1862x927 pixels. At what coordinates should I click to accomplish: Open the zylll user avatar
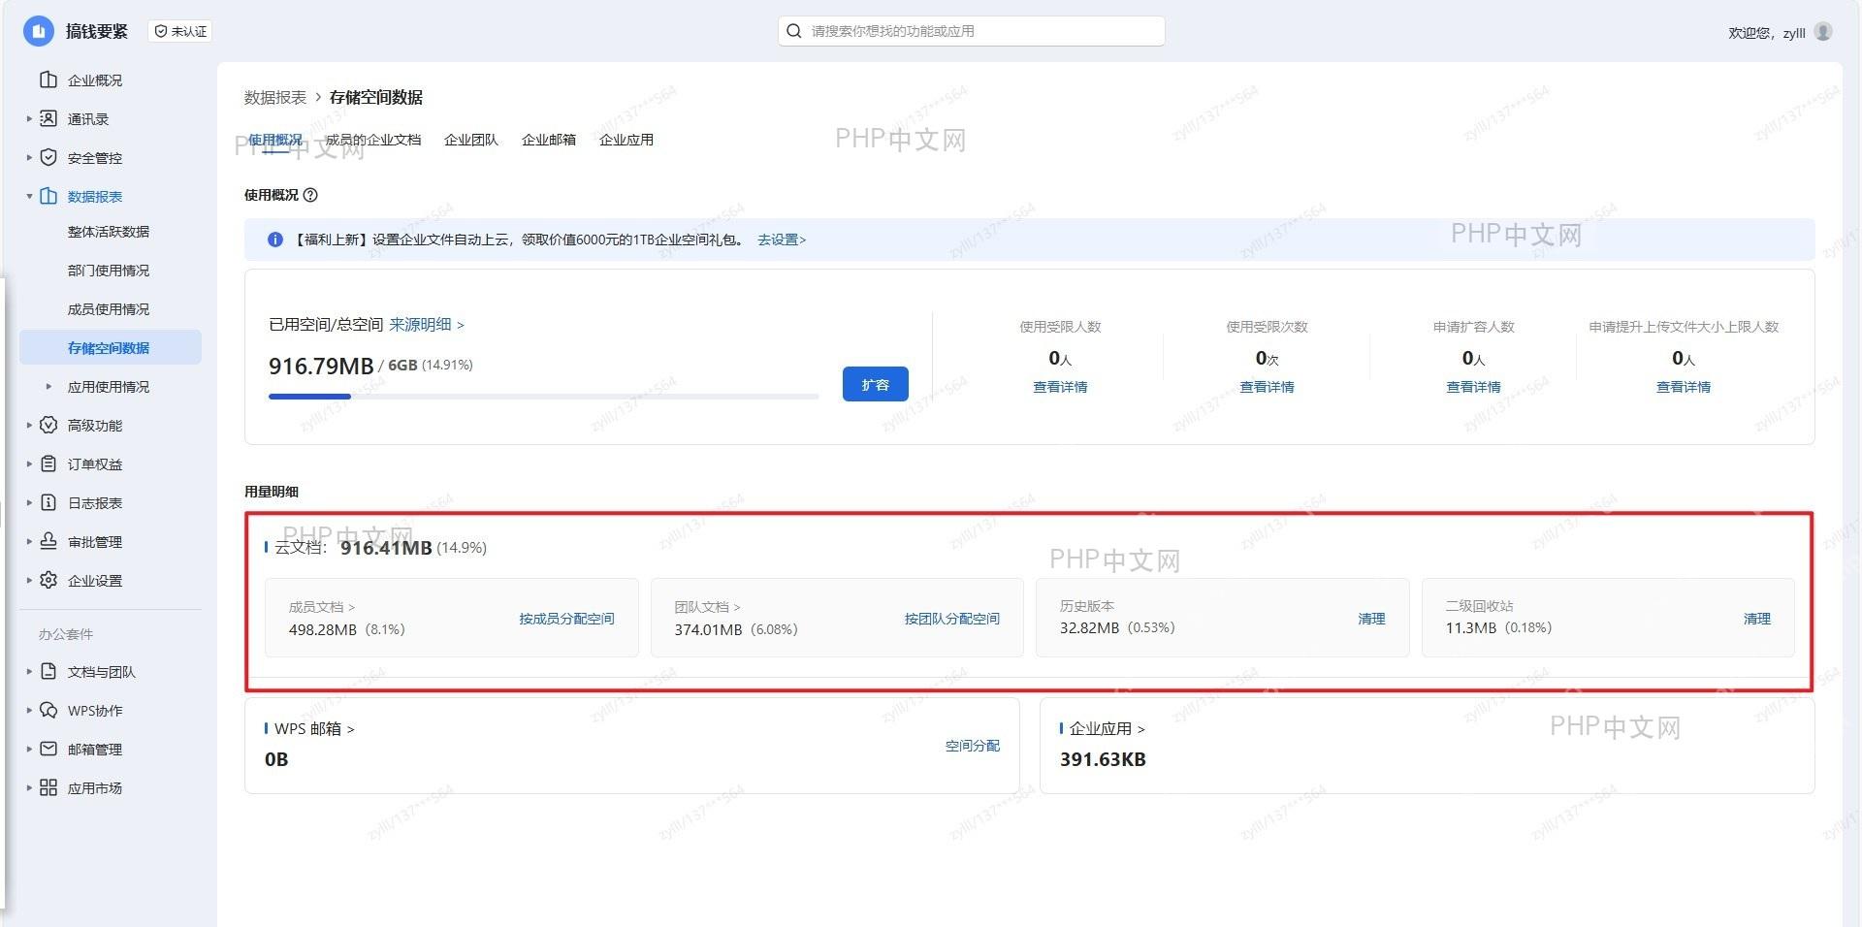[x=1823, y=32]
